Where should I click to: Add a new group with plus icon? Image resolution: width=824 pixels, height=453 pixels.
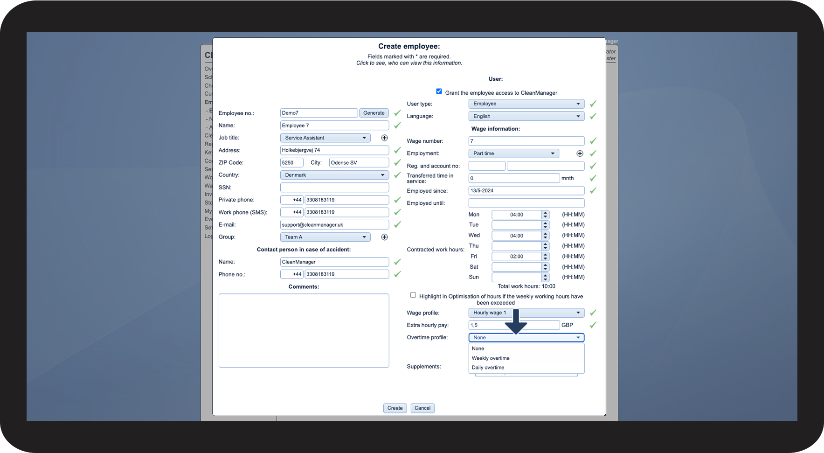384,237
